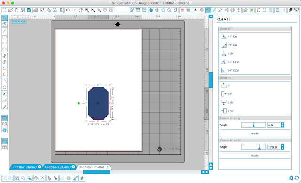Image resolution: width=301 pixels, height=183 pixels.
Task: Open the Scale panel icon
Action: coord(214,10)
